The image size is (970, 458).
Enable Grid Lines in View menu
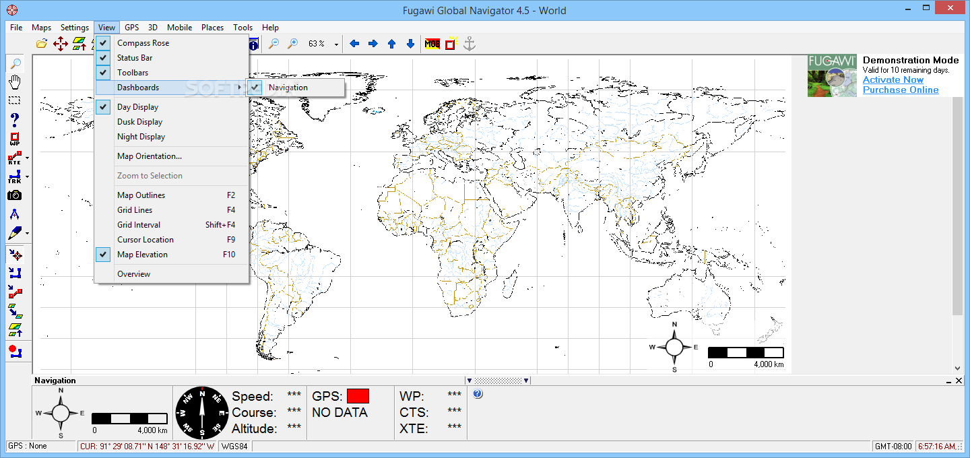[x=172, y=210]
